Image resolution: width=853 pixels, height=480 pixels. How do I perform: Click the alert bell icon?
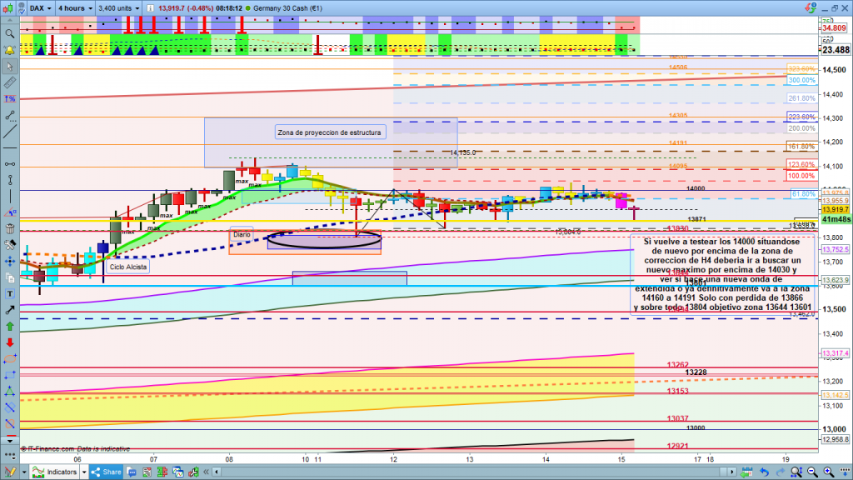tap(9, 50)
